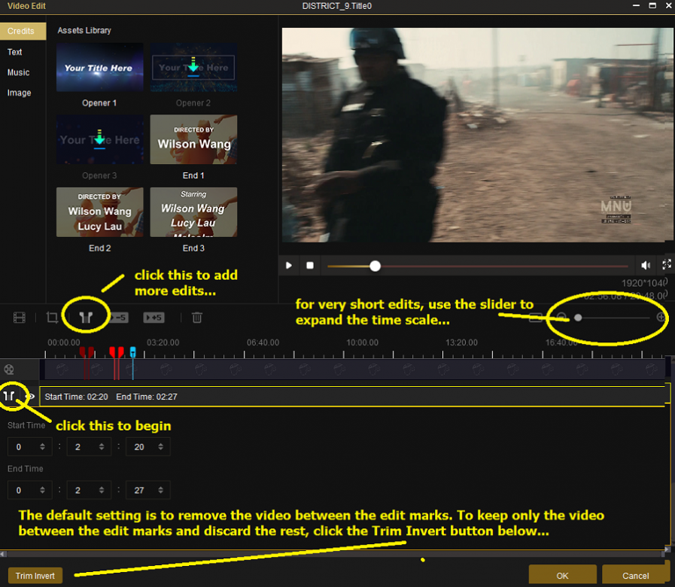Select the trim scissors tool in toolbar

coord(86,318)
